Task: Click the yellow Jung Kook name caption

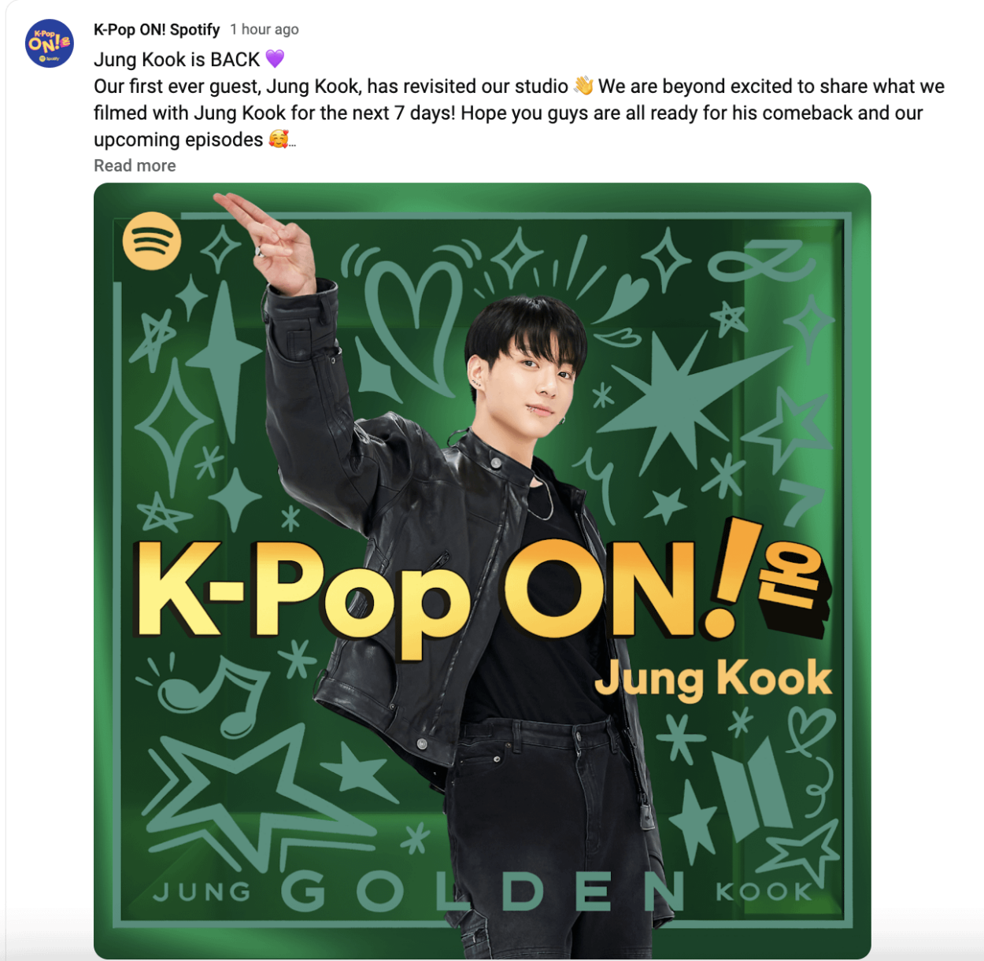Action: (712, 678)
